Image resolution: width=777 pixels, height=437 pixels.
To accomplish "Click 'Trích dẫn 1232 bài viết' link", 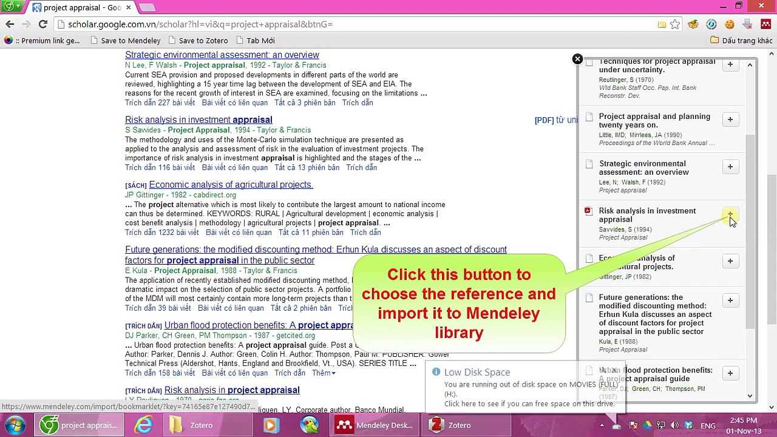I will coord(162,232).
